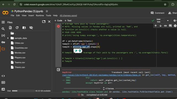The height and width of the screenshot is (99, 177).
Task: Bookmark this page star icon
Action: pyautogui.click(x=165, y=4)
